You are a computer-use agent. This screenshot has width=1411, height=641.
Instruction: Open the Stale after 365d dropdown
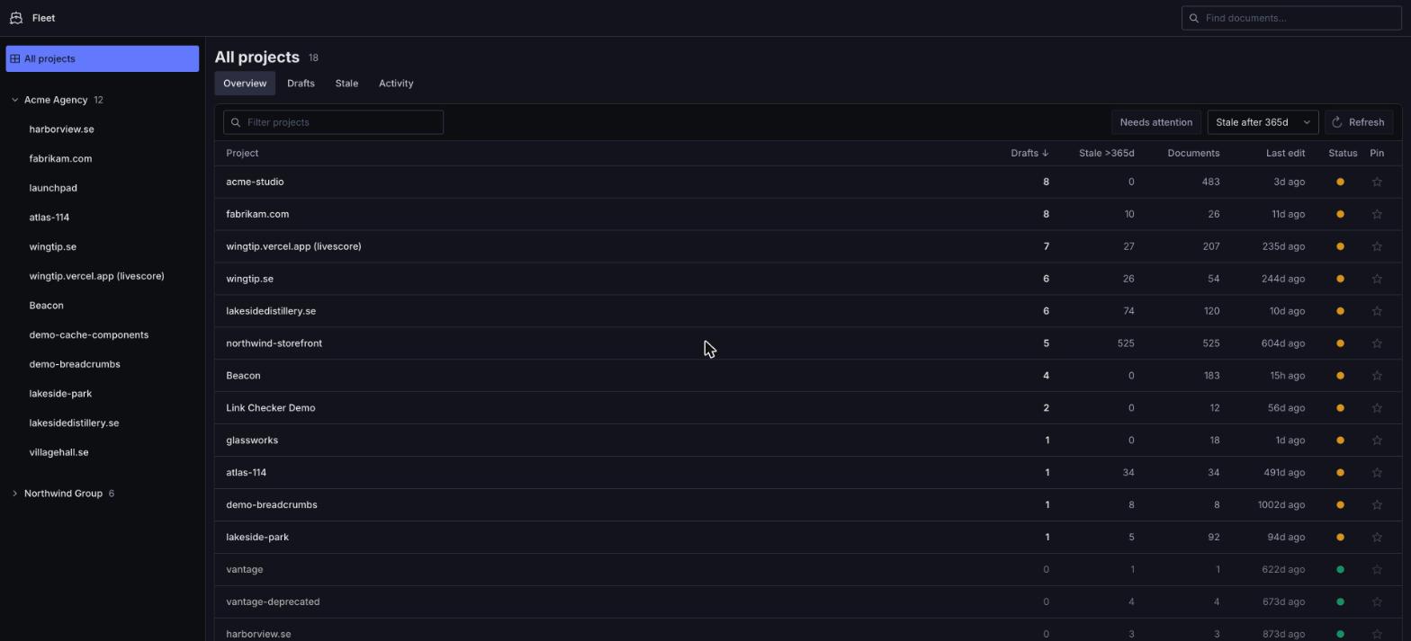(x=1262, y=122)
